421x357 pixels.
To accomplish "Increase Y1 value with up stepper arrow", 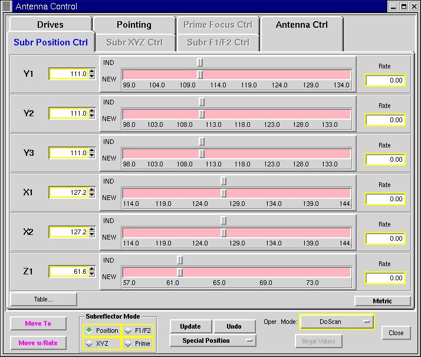I will tap(92, 71).
